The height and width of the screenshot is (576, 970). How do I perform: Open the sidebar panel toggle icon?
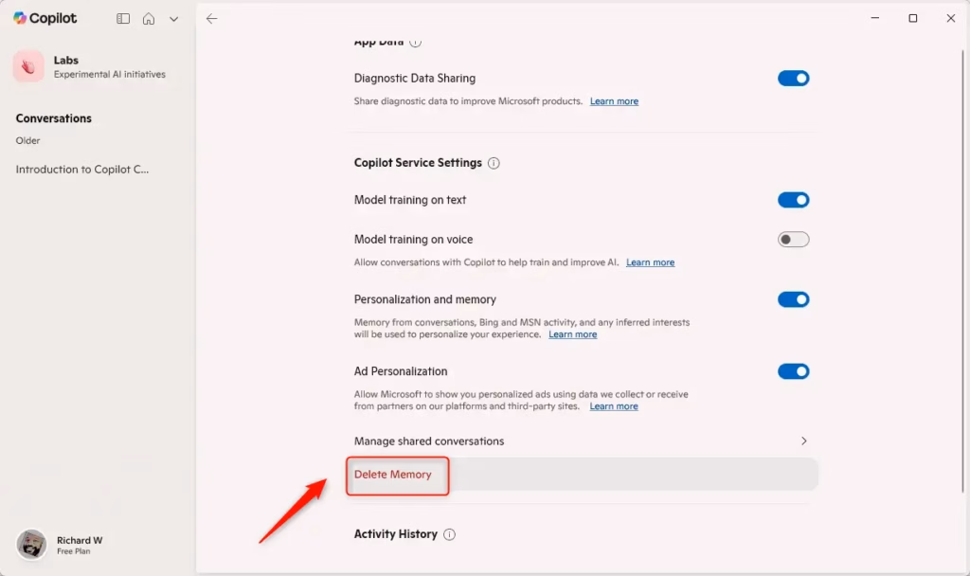click(123, 17)
